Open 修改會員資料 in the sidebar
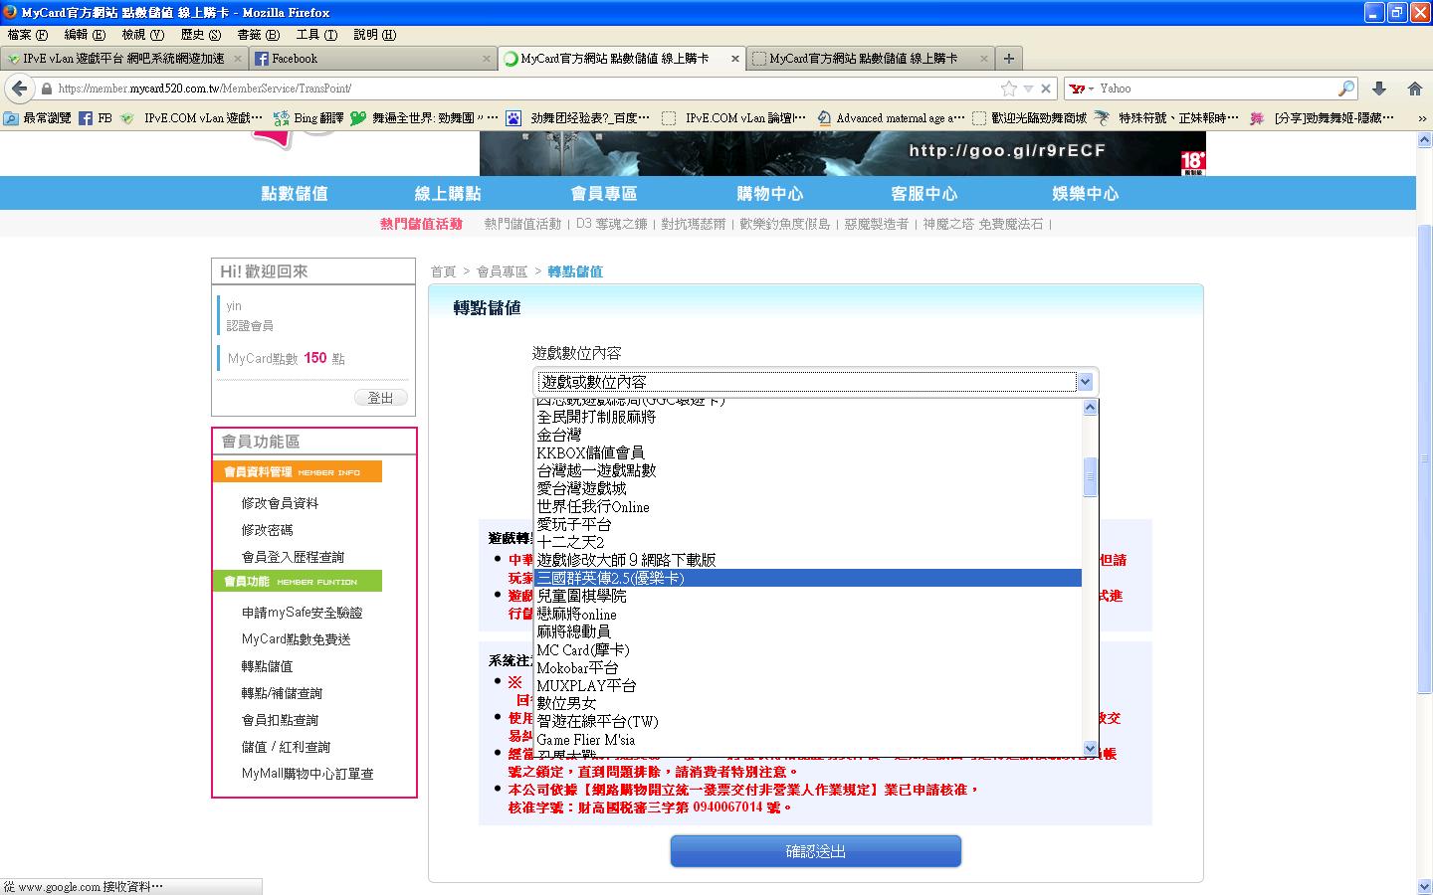1433x895 pixels. (280, 503)
